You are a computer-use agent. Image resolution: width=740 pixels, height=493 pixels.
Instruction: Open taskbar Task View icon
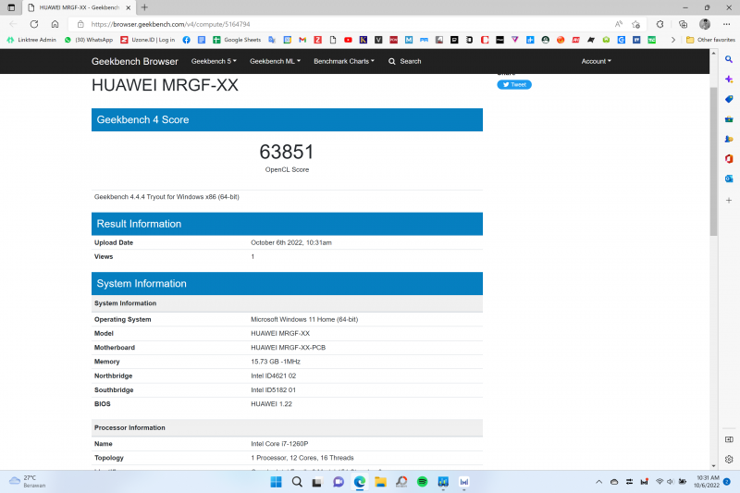point(316,482)
